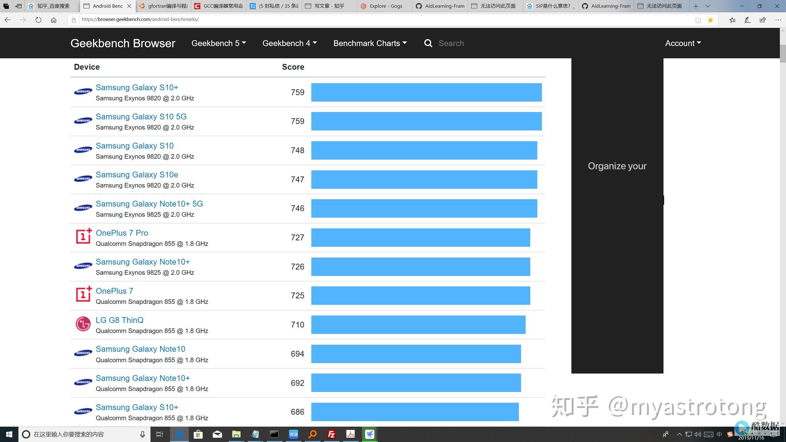
Task: Open File Explorer from taskbar
Action: (x=236, y=434)
